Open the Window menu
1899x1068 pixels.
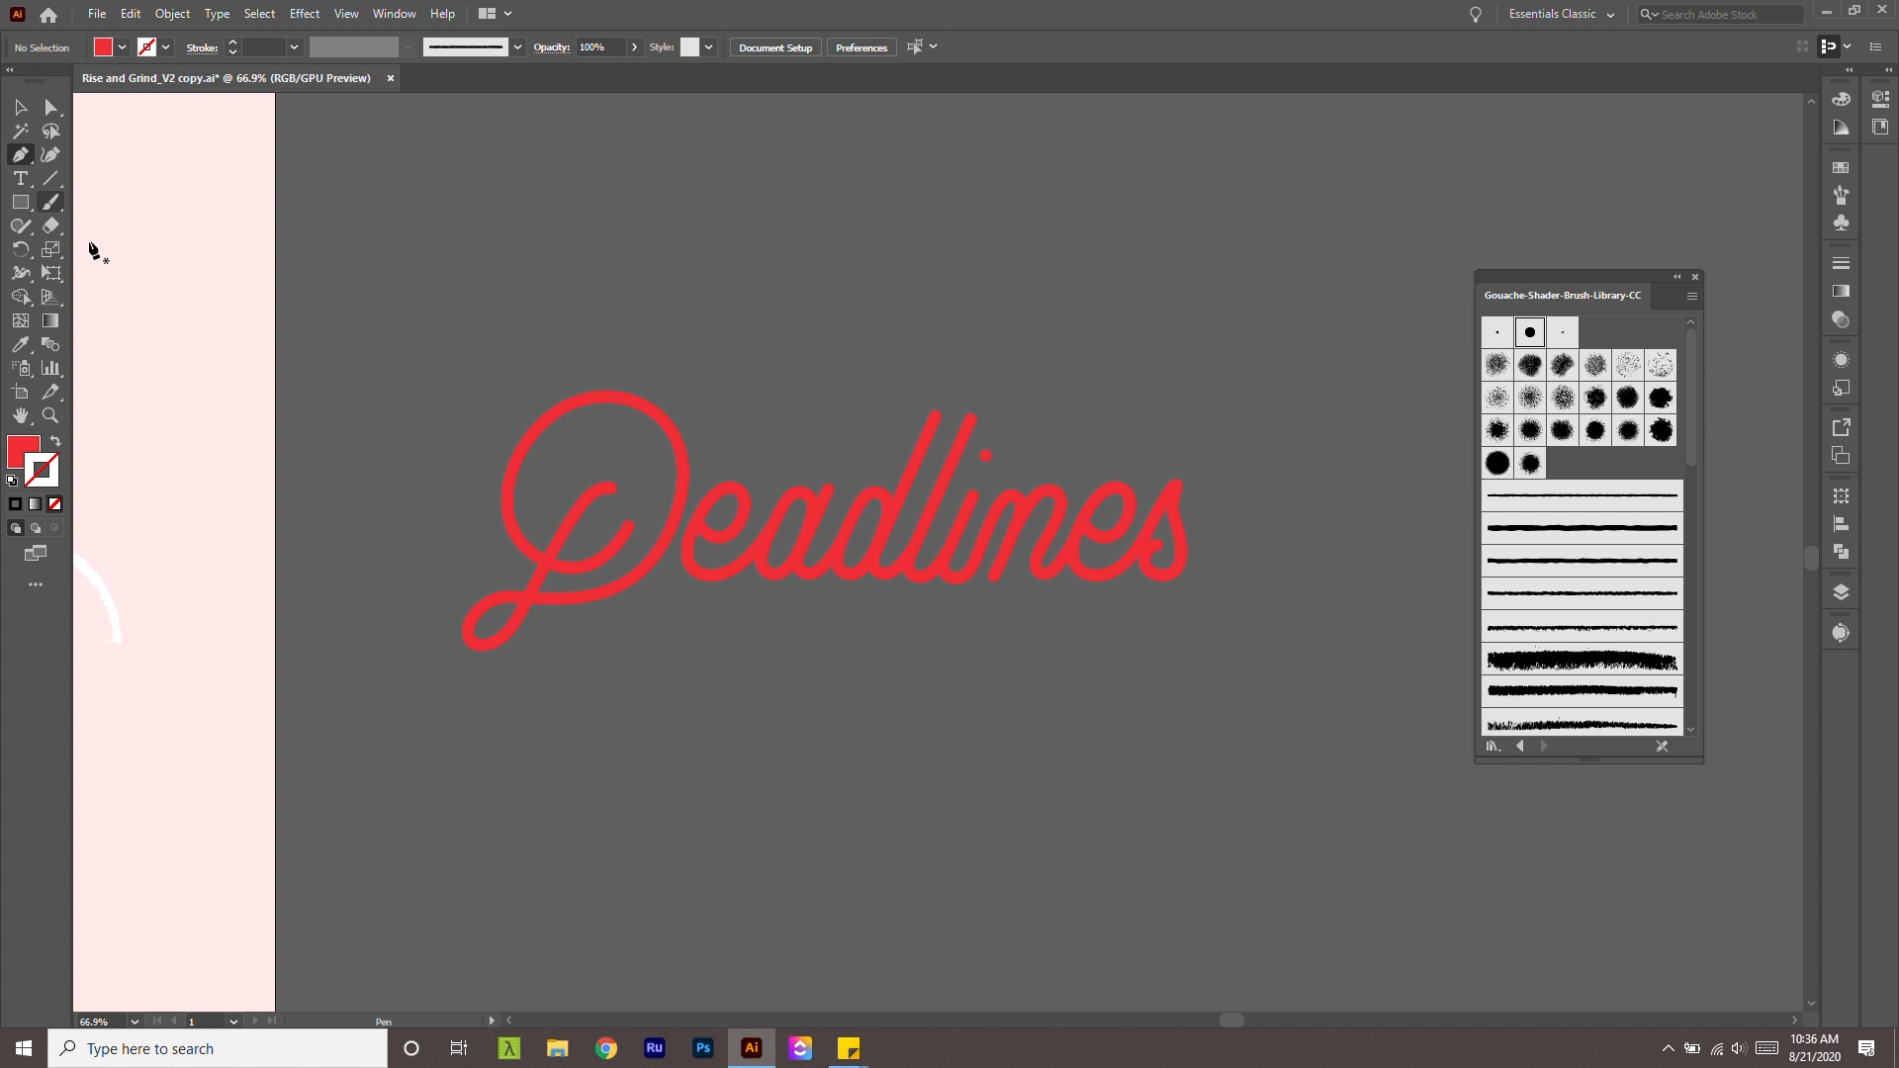click(x=394, y=14)
